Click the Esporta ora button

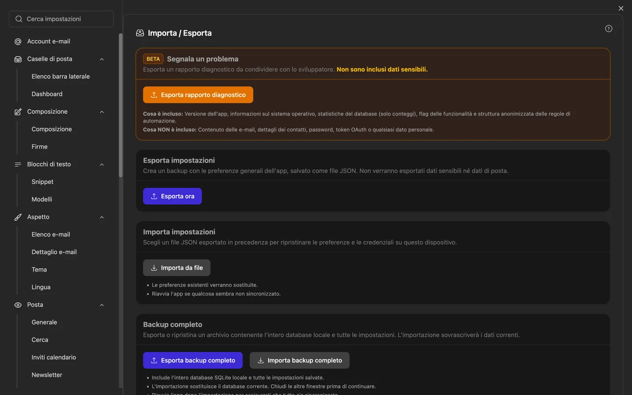[172, 196]
